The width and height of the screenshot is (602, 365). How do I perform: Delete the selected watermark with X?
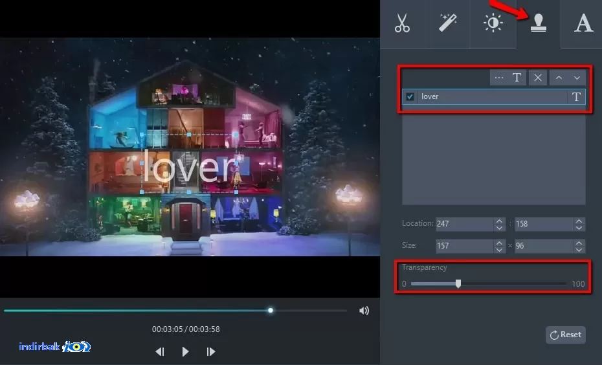pyautogui.click(x=538, y=78)
